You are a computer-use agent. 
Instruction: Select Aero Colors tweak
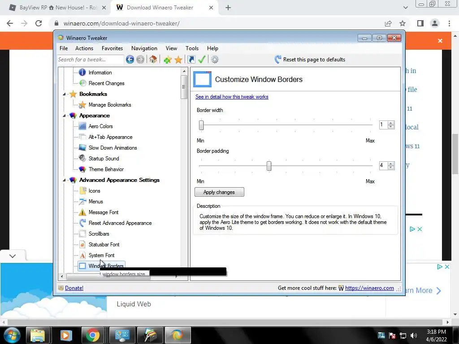pyautogui.click(x=100, y=126)
